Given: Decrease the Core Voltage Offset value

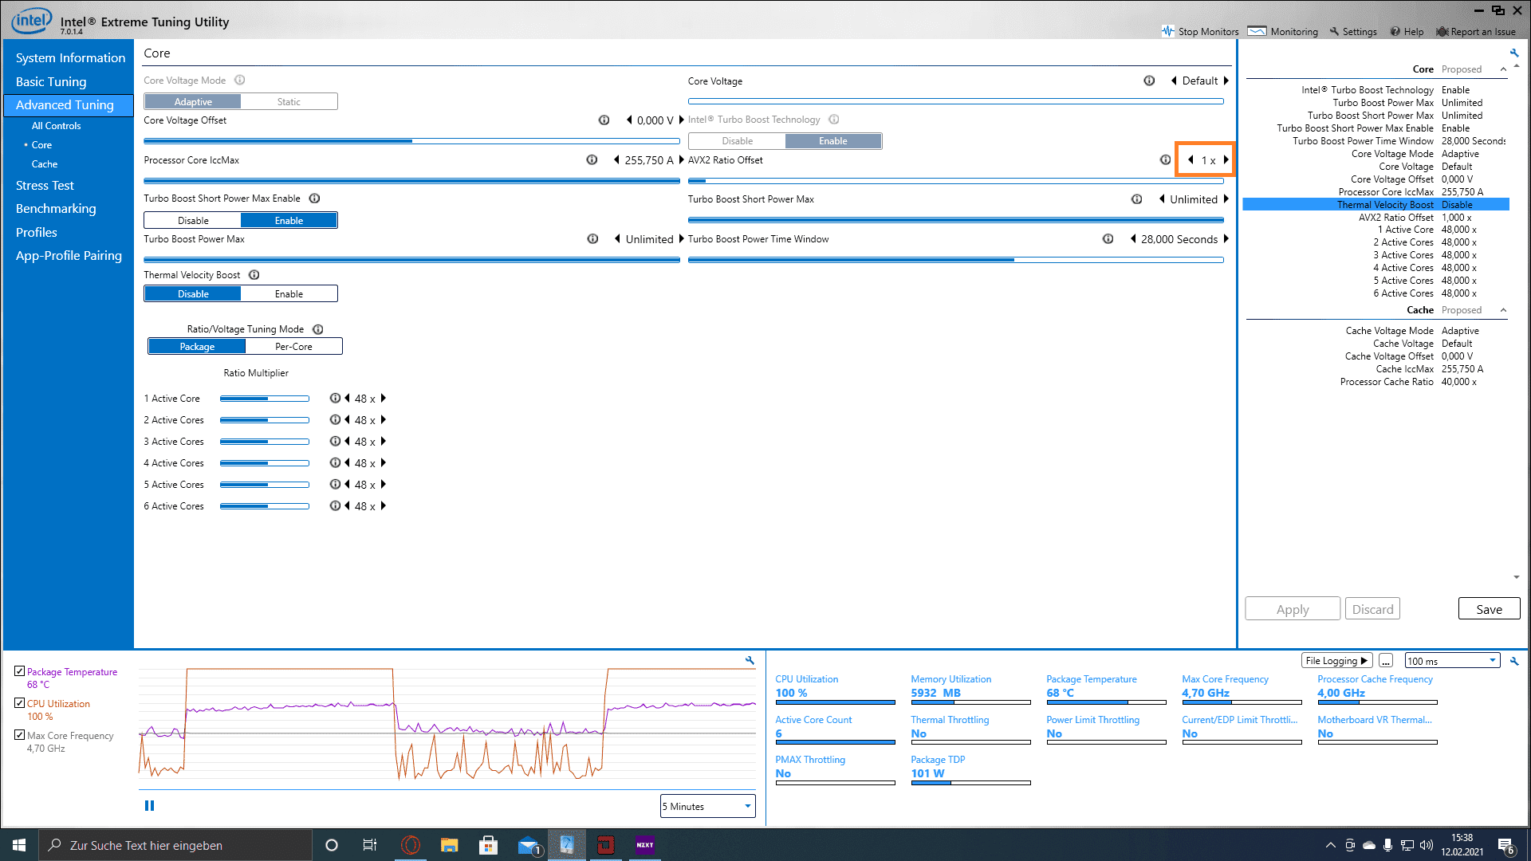Looking at the screenshot, I should point(629,120).
